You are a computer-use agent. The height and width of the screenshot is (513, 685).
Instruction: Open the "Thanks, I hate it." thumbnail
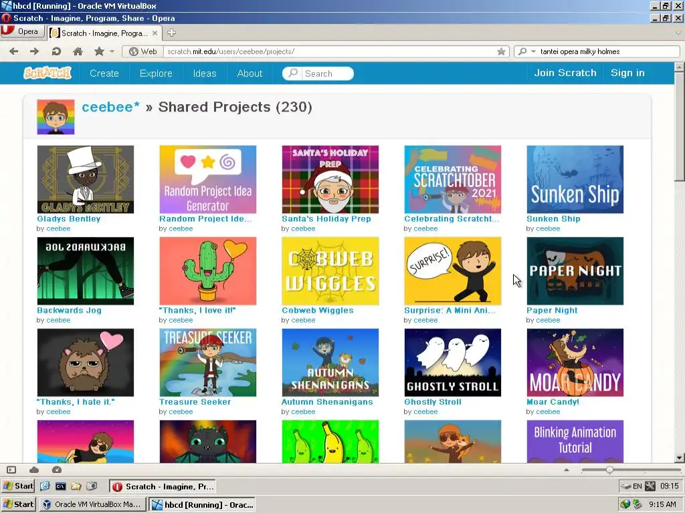pyautogui.click(x=86, y=363)
